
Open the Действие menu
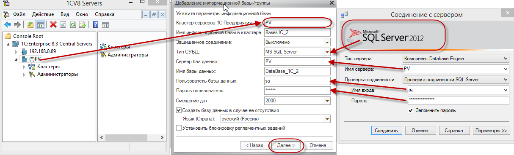pos(43,14)
